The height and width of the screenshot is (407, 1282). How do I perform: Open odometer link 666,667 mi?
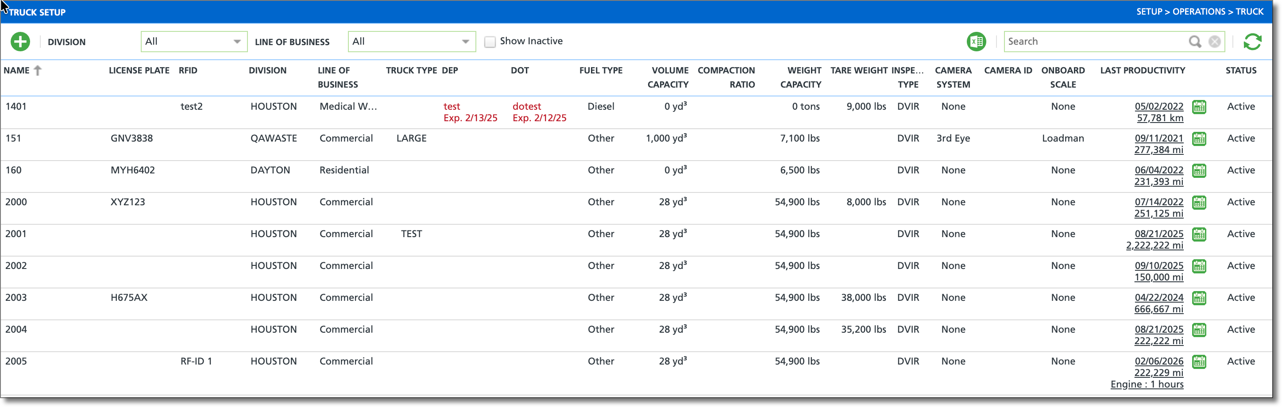coord(1158,310)
